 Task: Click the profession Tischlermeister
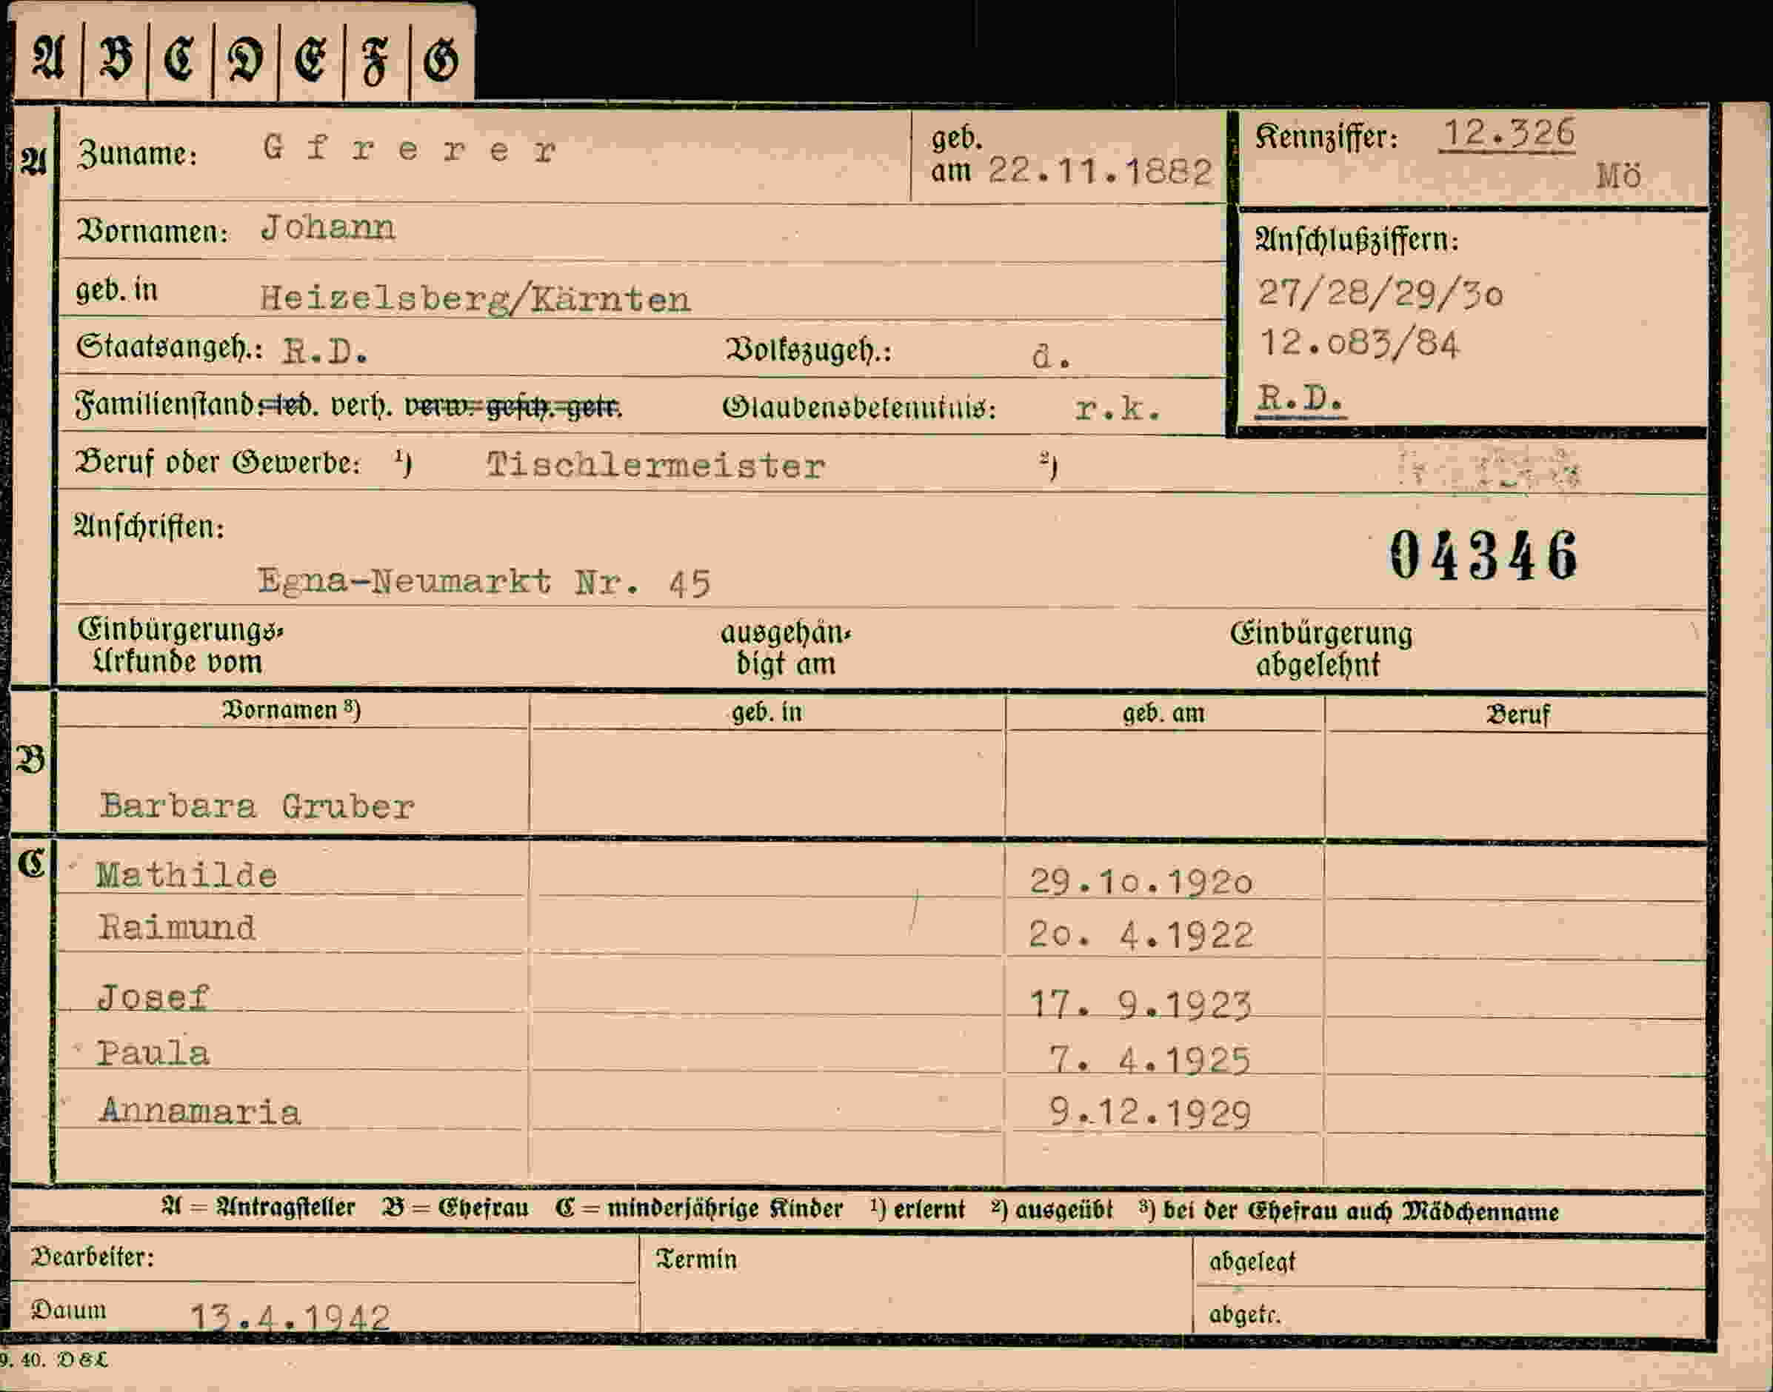(655, 466)
